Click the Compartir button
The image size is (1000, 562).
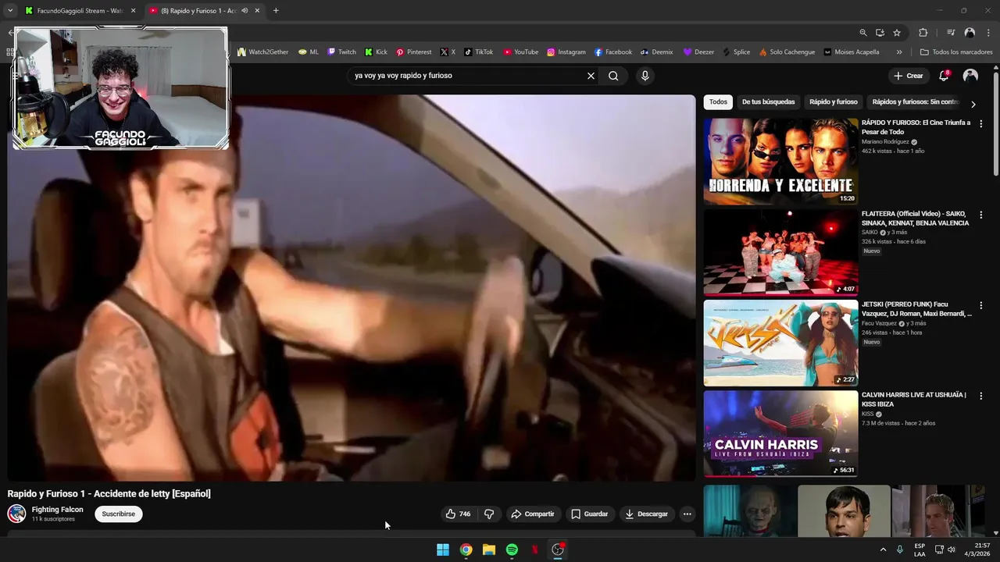point(533,514)
